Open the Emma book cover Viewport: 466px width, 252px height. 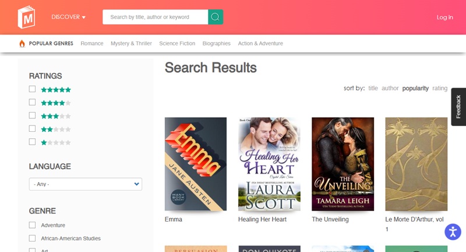click(196, 164)
